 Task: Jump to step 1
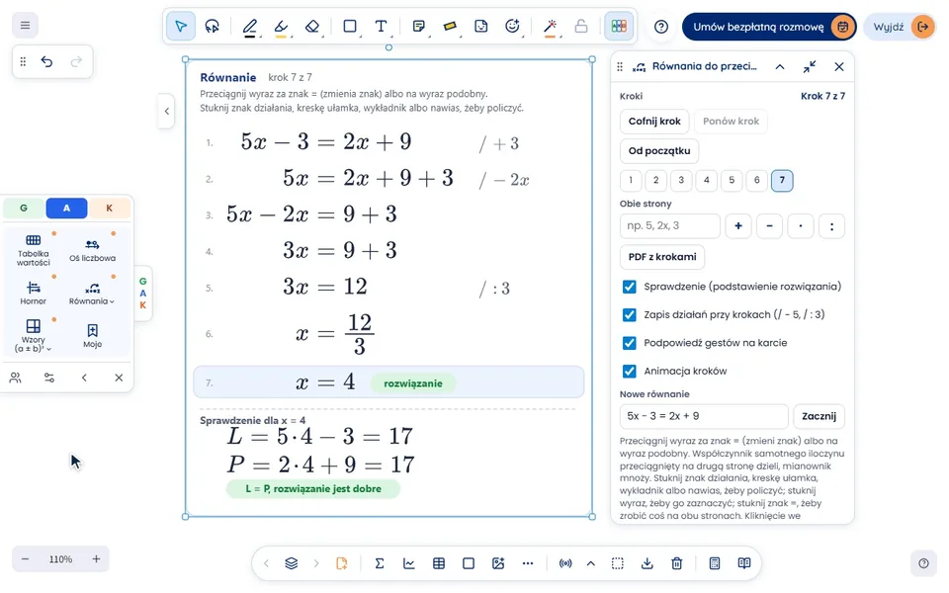pyautogui.click(x=631, y=180)
